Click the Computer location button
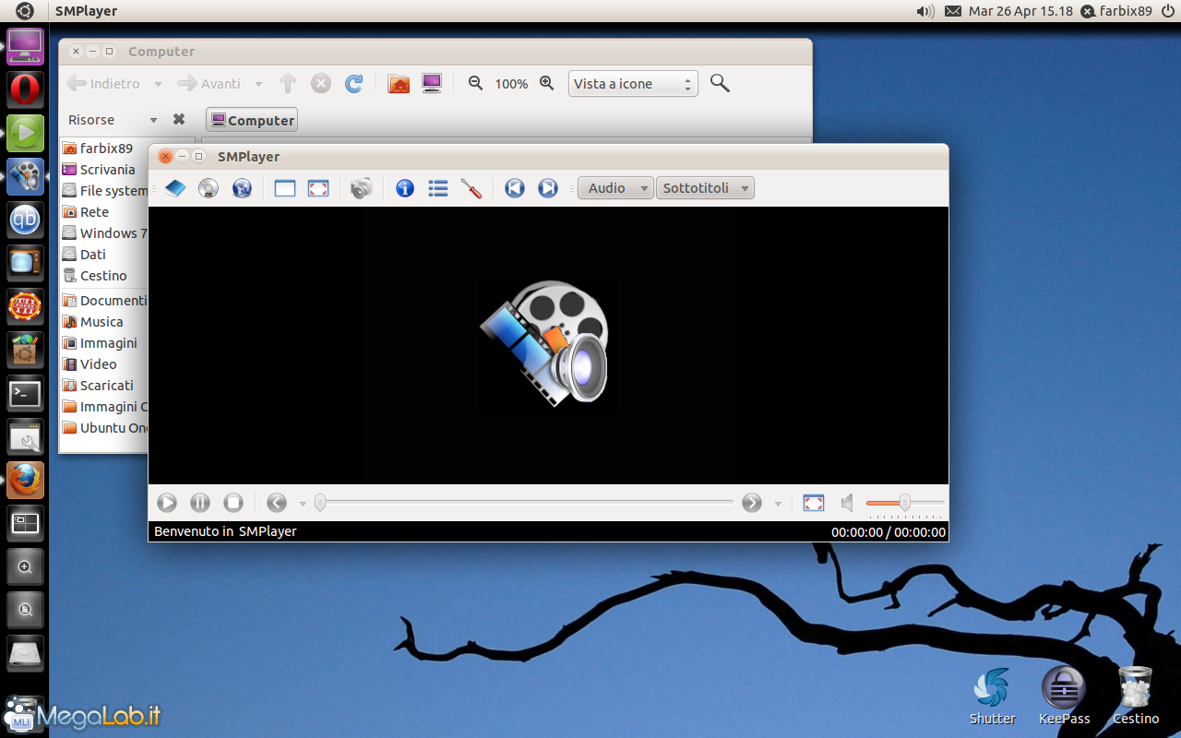The width and height of the screenshot is (1181, 738). 252,120
